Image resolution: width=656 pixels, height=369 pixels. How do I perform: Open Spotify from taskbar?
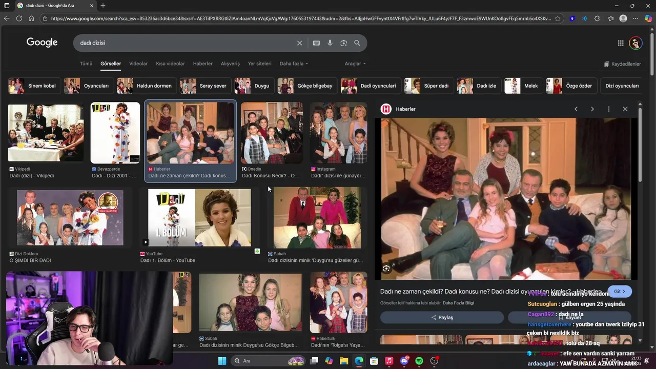[x=419, y=361]
